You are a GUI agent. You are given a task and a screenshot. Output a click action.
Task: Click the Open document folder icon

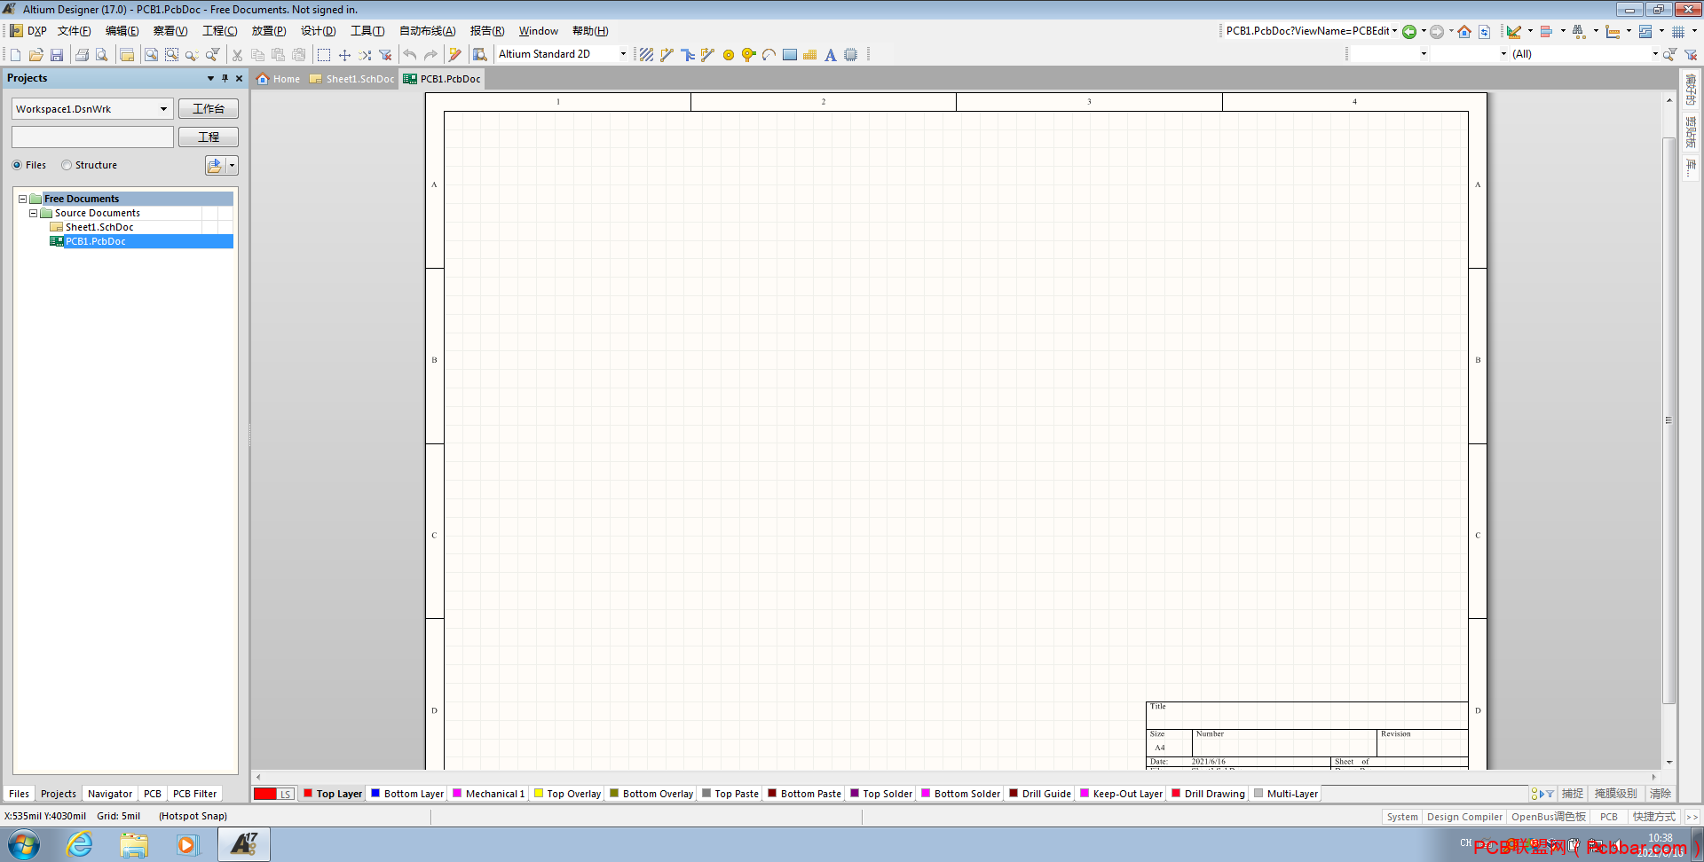click(35, 55)
